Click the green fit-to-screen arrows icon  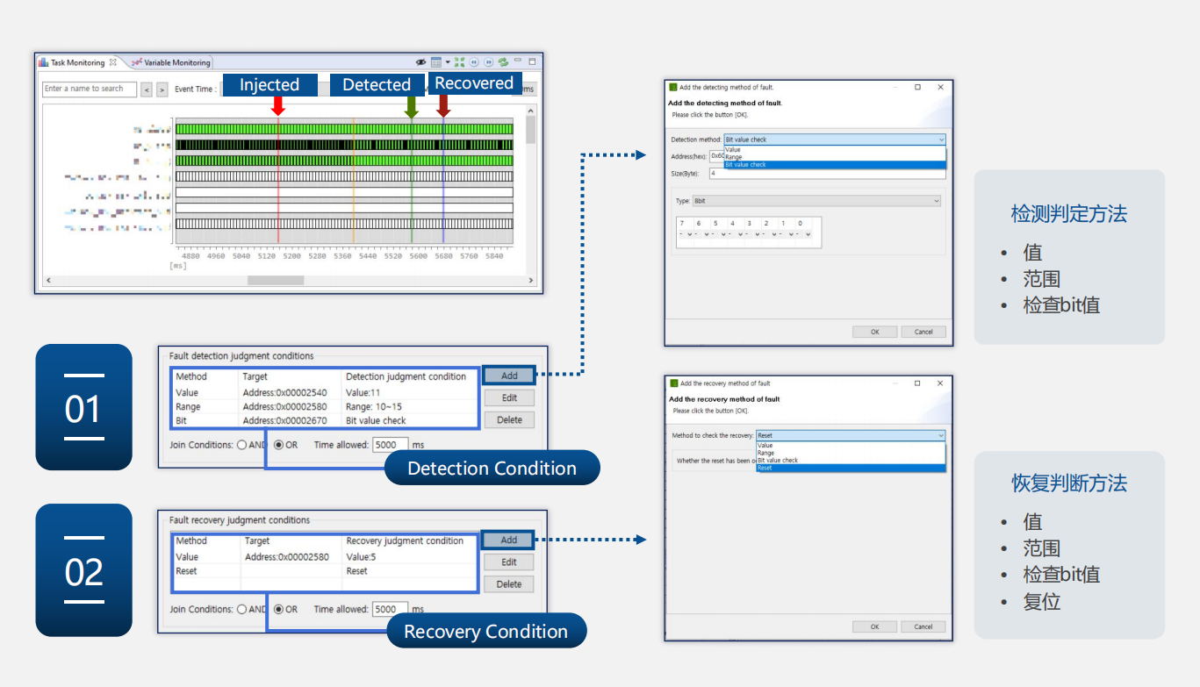coord(459,62)
